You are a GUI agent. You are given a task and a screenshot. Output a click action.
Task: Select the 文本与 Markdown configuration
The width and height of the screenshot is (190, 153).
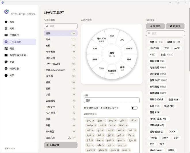[x=61, y=70]
